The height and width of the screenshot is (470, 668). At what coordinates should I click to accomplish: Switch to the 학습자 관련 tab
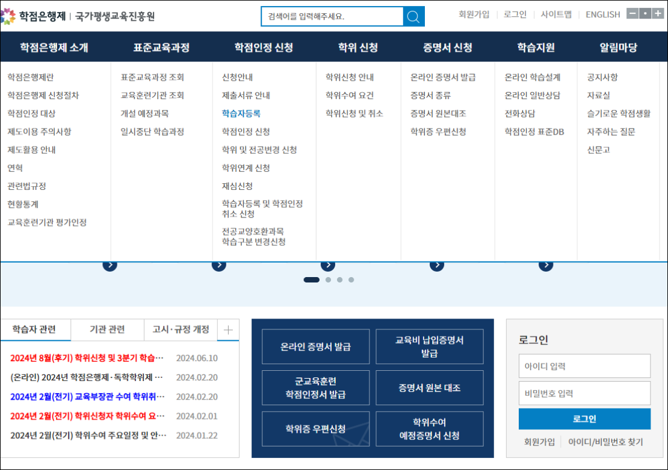tap(34, 329)
